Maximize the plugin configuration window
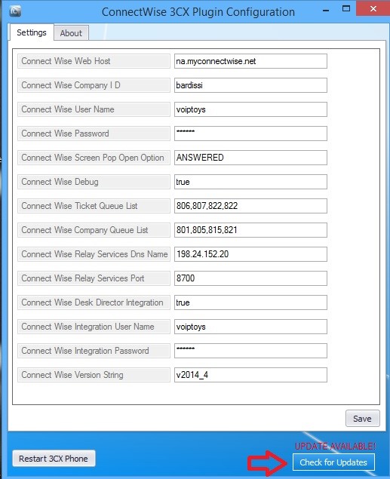Viewport: 390px width, 479px height. [x=346, y=9]
